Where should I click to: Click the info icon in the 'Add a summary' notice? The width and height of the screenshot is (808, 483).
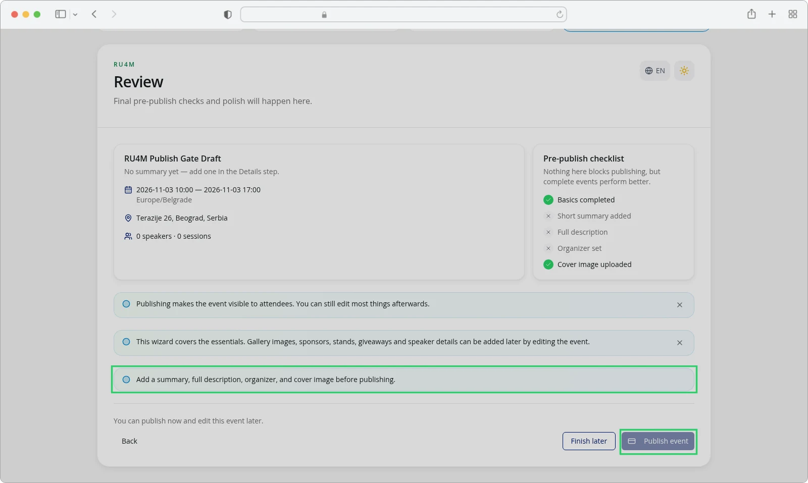coord(126,380)
